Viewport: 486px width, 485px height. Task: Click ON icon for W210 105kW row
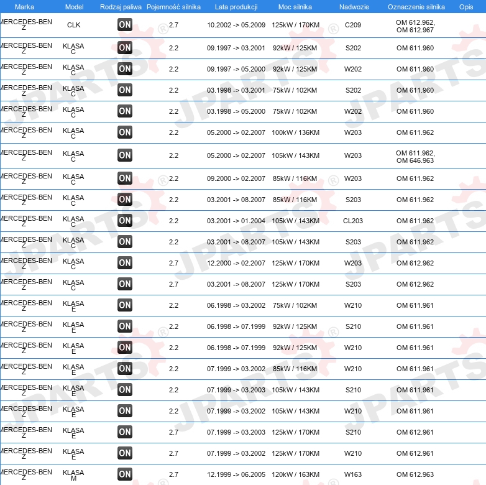(x=125, y=411)
